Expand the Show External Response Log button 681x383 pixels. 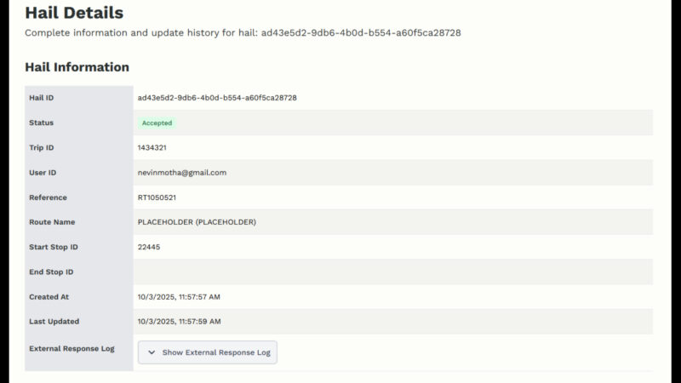(x=208, y=352)
